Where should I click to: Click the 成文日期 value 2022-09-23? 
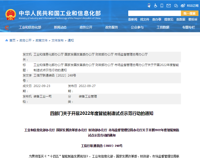pyautogui.click(x=42, y=86)
